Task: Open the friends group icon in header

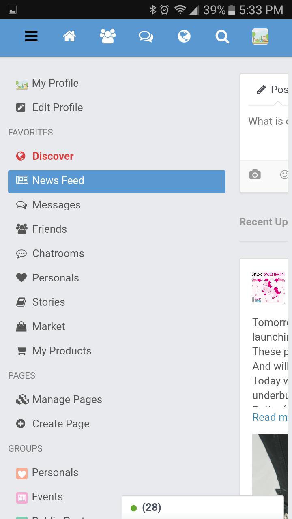Action: click(x=107, y=36)
